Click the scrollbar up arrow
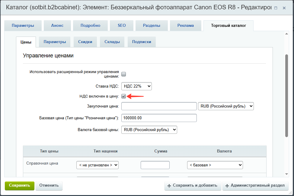 pyautogui.click(x=286, y=34)
